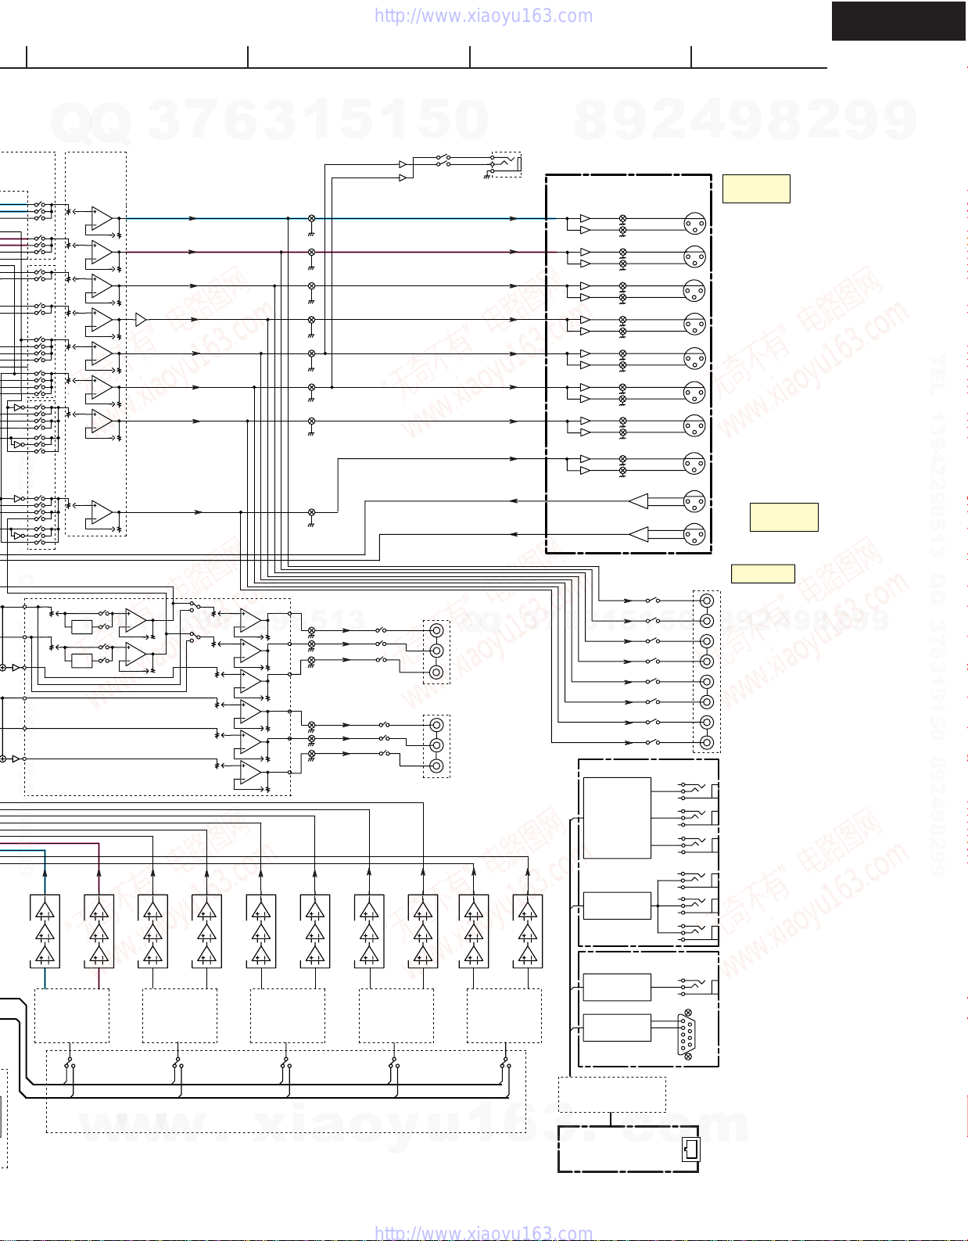Click the leftmost triple op-amp block on blue line
Viewport: 968px width, 1241px height.
pyautogui.click(x=45, y=931)
